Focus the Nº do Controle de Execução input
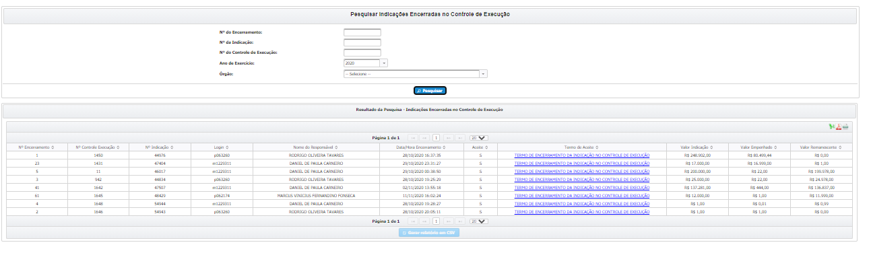This screenshot has width=871, height=253. click(362, 52)
